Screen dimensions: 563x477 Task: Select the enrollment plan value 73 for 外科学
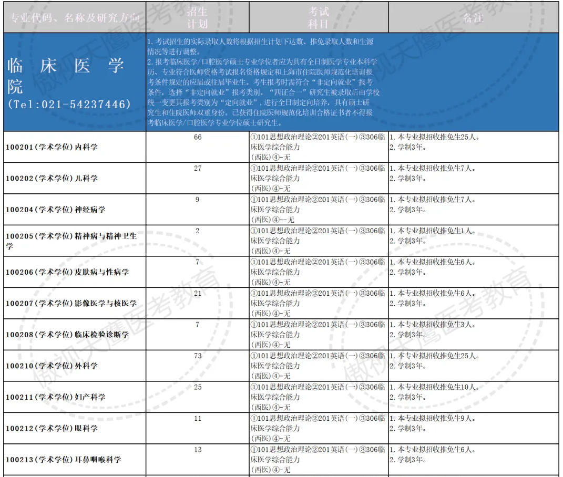tap(198, 356)
